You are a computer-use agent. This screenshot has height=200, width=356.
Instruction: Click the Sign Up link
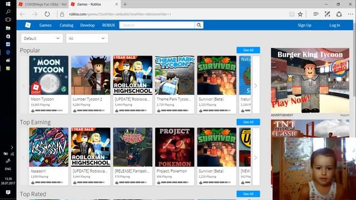304,25
